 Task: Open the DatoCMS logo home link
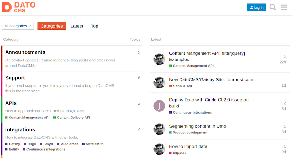(x=19, y=7)
